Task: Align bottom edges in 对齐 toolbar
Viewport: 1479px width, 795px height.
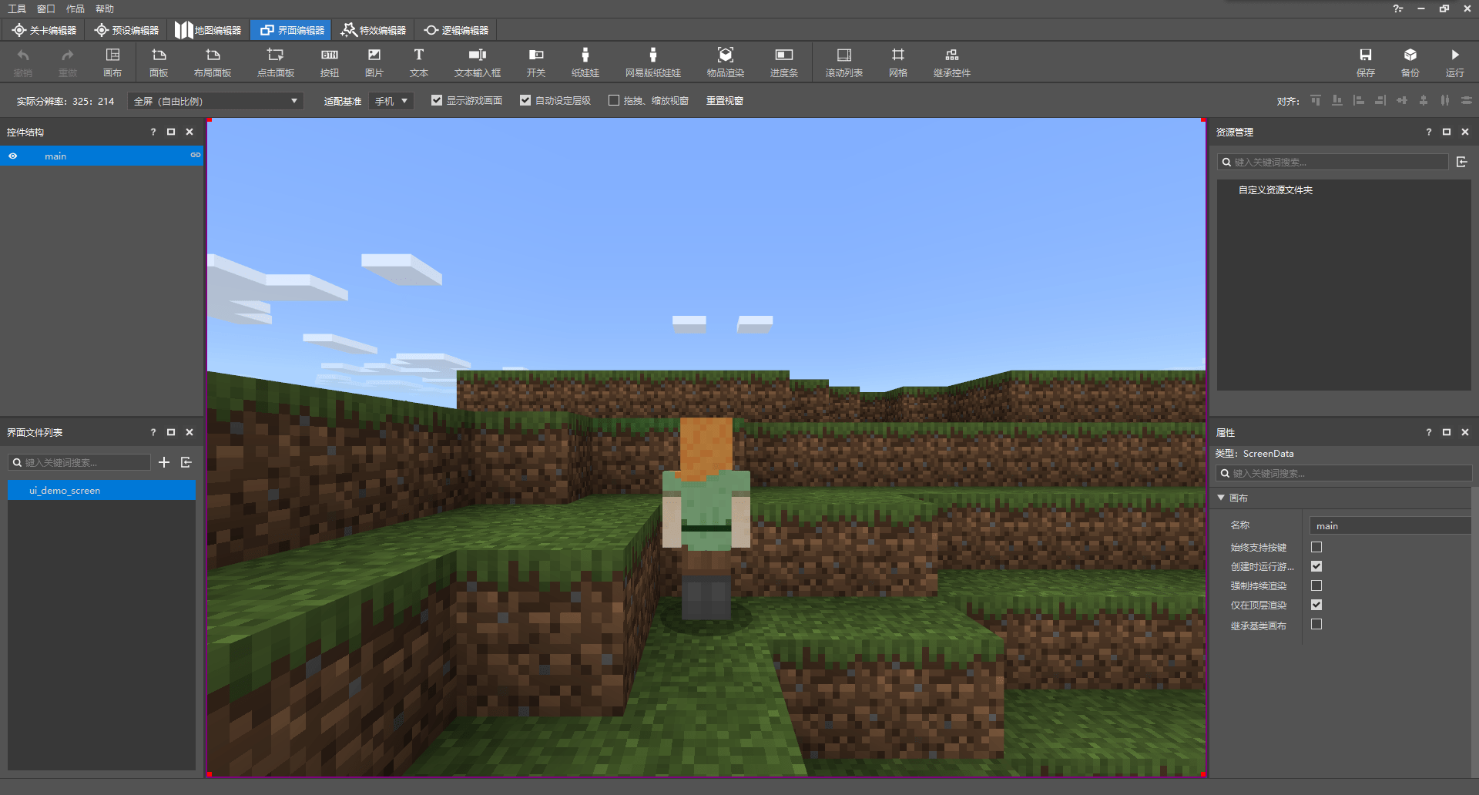Action: (x=1337, y=100)
